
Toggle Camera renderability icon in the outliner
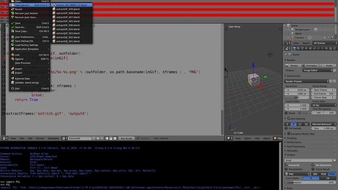[x=333, y=37]
